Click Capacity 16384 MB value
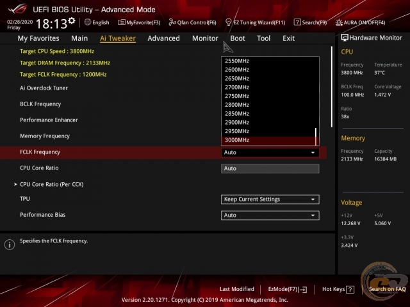Viewport: 410px width, 307px height. pyautogui.click(x=385, y=159)
